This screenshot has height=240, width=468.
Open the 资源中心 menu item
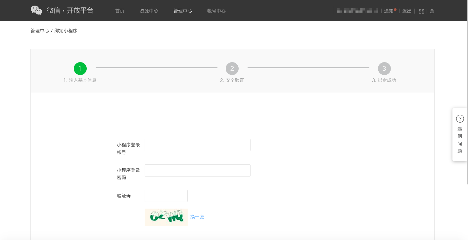pyautogui.click(x=149, y=11)
